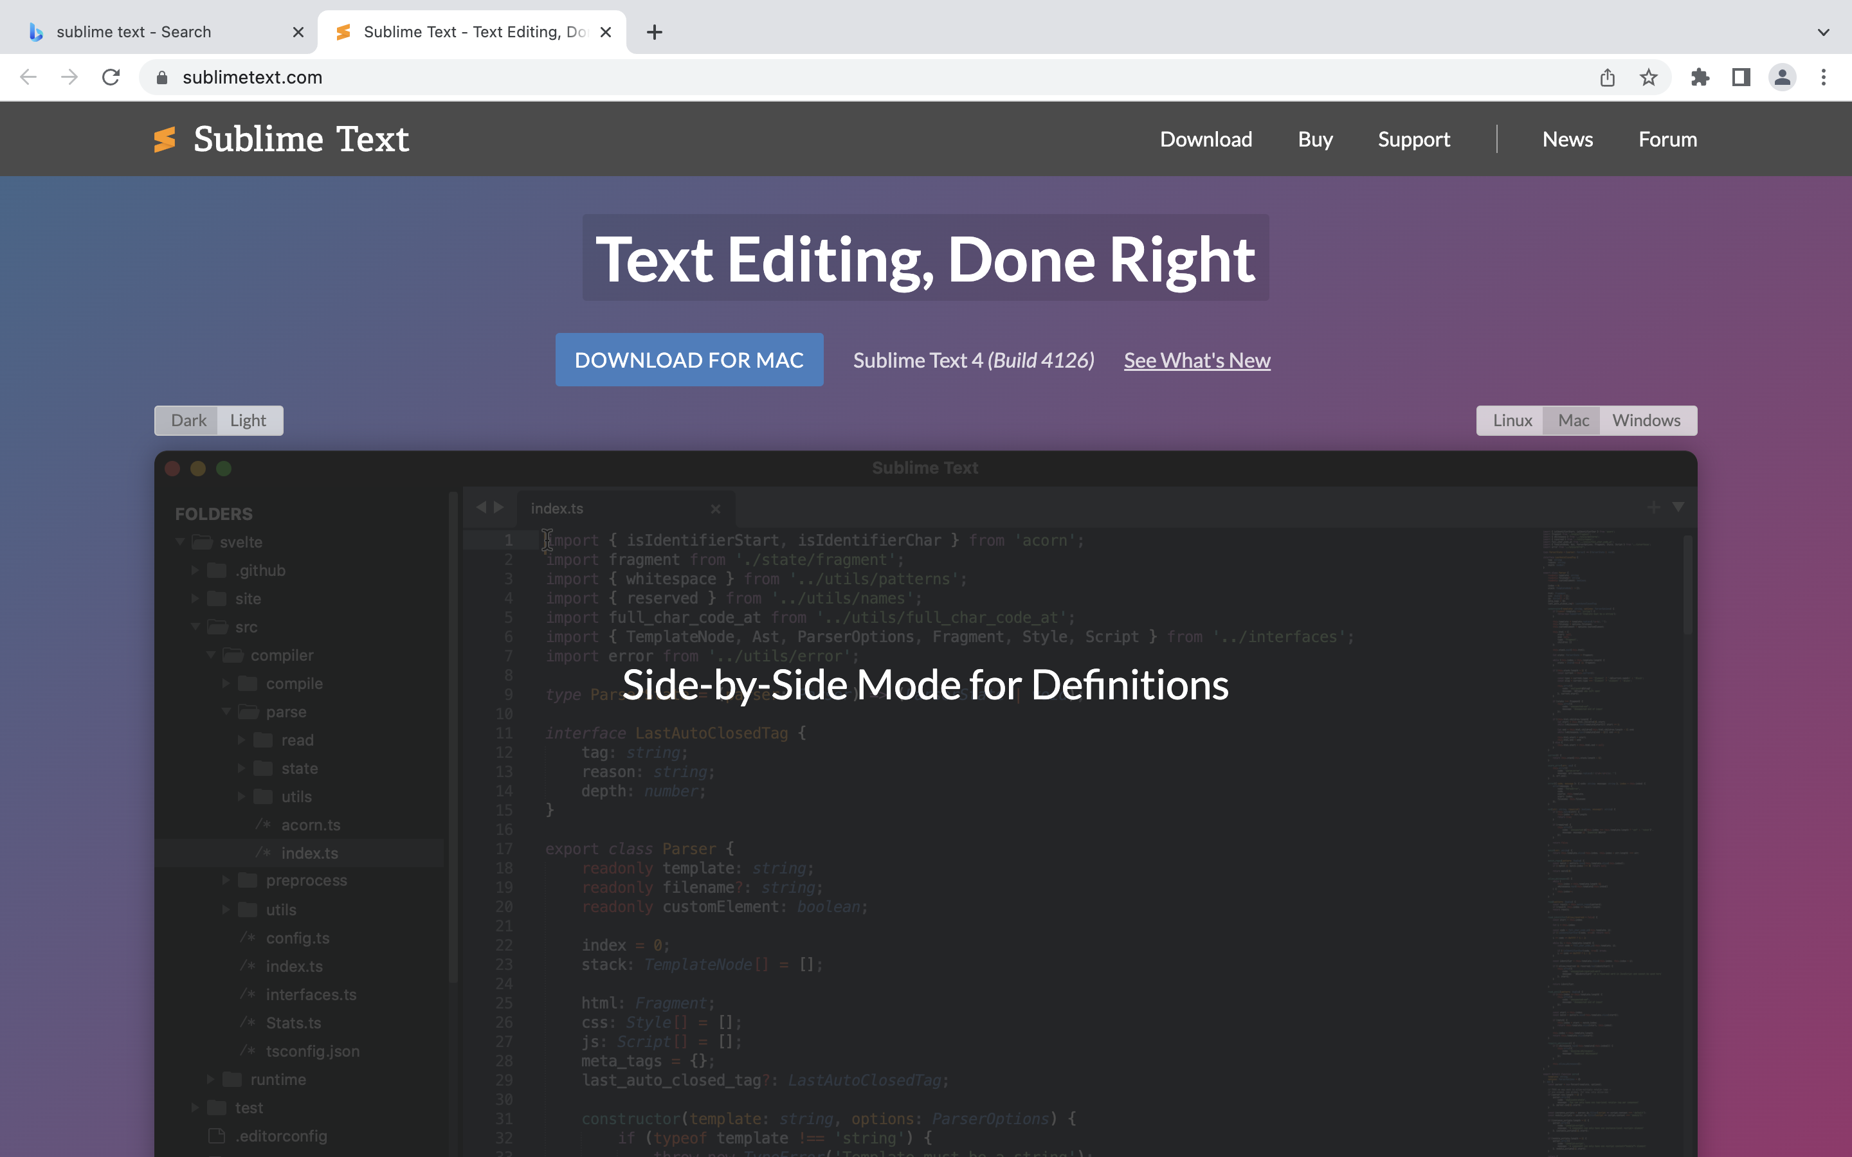The height and width of the screenshot is (1157, 1852).
Task: Expand the read folder
Action: [x=241, y=740]
